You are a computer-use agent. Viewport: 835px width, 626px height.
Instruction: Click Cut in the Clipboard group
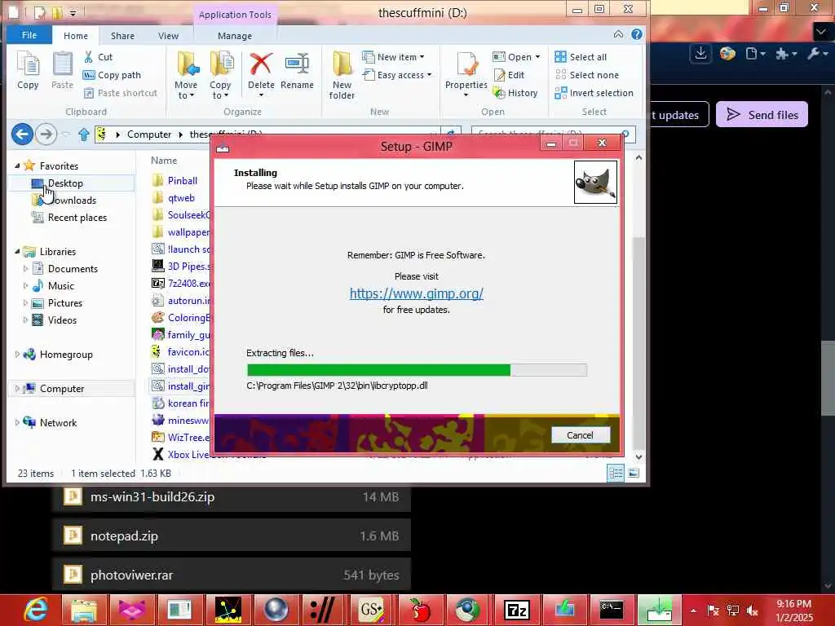pos(98,57)
